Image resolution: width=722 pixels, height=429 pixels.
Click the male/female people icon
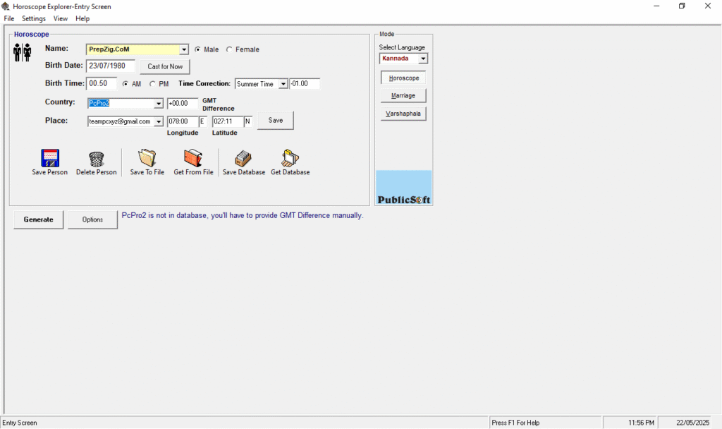[23, 52]
